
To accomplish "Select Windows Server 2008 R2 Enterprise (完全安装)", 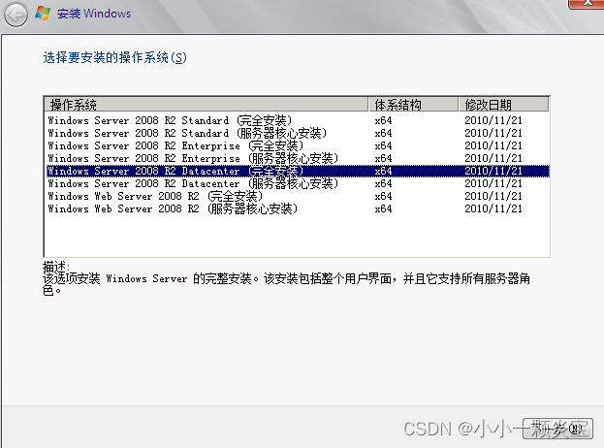I will [x=298, y=145].
